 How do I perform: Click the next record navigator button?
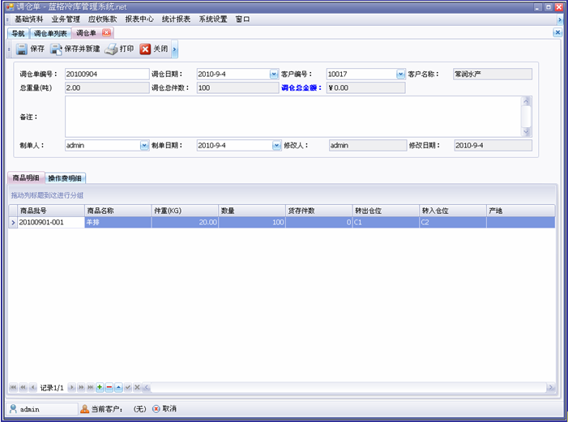[x=72, y=388]
